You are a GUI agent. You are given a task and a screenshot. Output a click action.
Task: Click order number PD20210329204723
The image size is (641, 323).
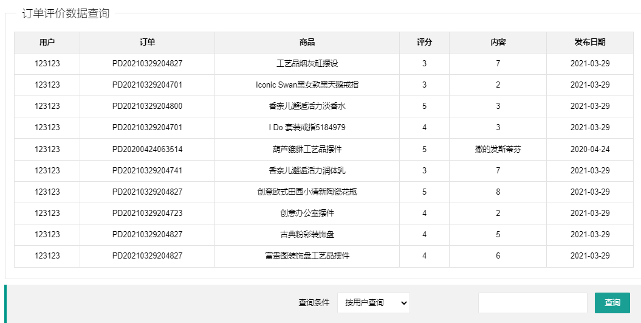(147, 213)
